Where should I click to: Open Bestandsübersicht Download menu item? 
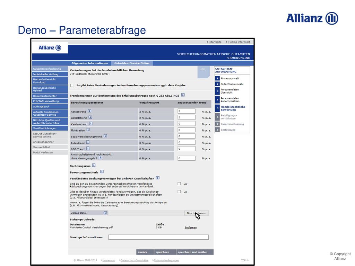coord(50,81)
